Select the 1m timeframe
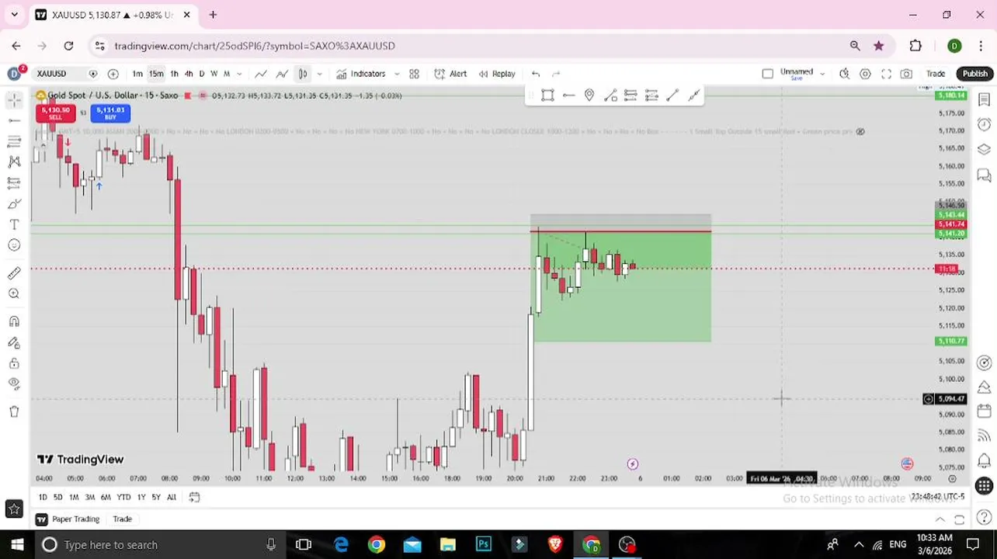This screenshot has width=997, height=559. point(137,74)
